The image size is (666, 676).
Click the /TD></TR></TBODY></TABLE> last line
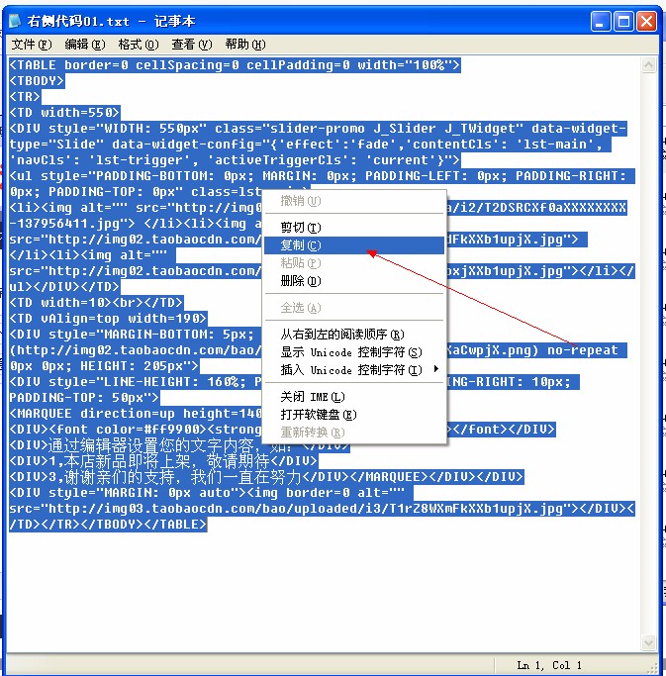click(x=108, y=525)
